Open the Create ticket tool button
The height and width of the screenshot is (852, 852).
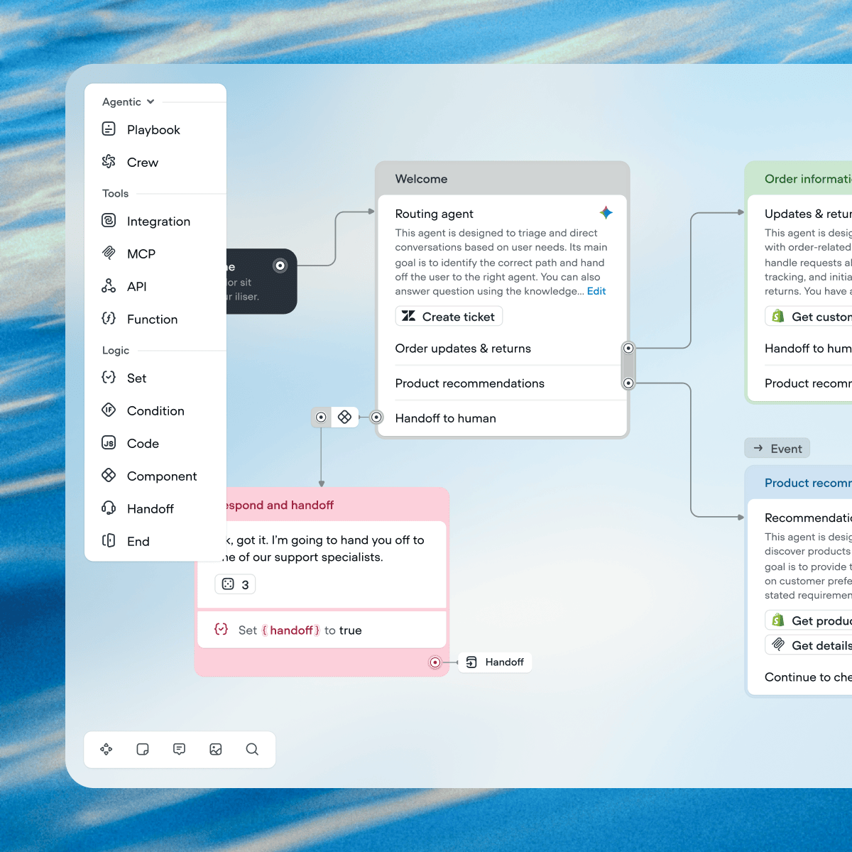(449, 316)
